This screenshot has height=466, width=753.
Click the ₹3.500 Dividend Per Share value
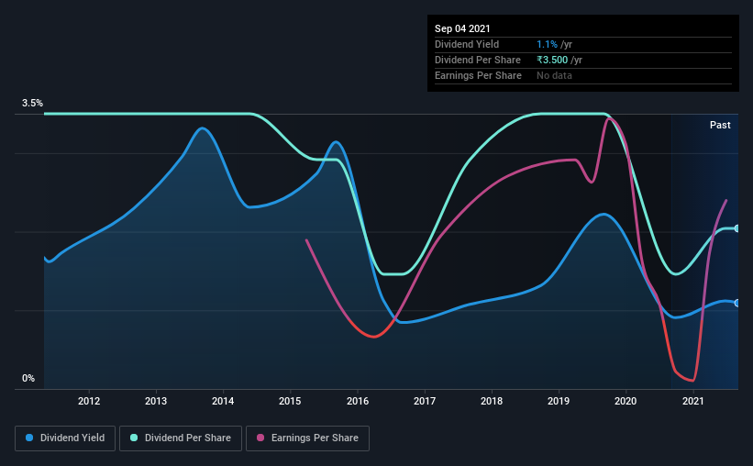[552, 60]
